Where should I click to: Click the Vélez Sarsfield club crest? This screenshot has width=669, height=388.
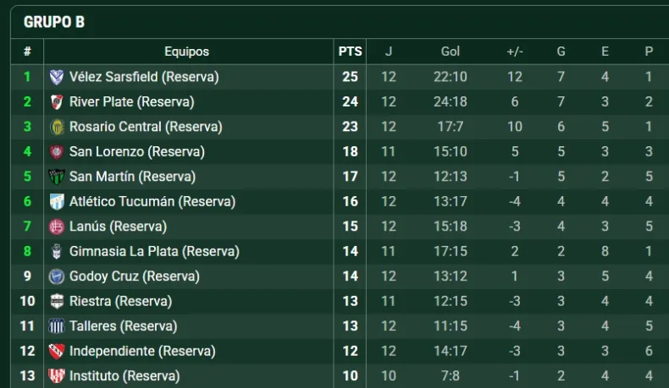pos(57,77)
